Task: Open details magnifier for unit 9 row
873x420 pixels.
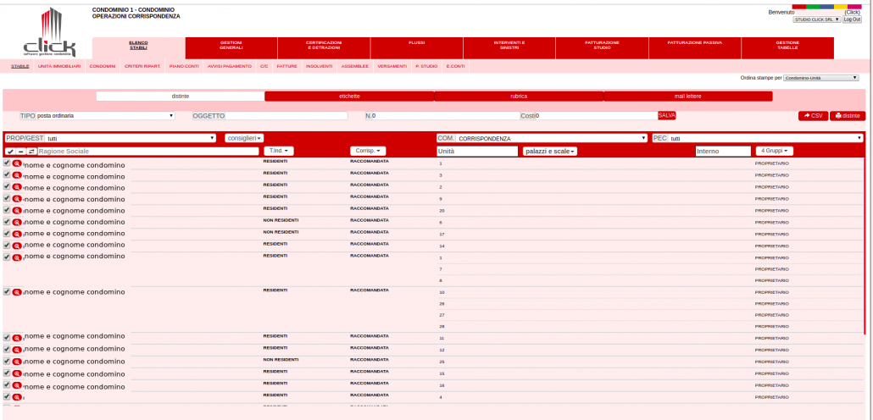Action: point(17,199)
